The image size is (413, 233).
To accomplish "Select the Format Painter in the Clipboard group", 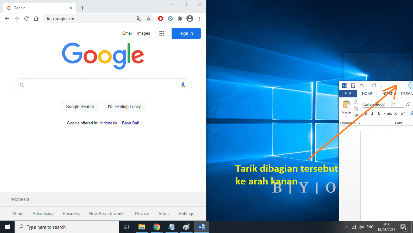I will [357, 115].
